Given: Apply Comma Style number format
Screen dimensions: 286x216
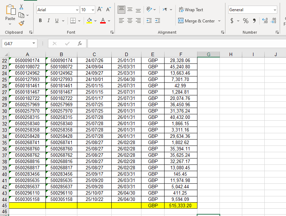Looking at the screenshot, I should tap(254, 21).
